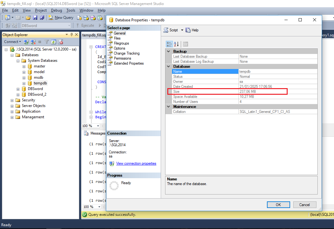334x229 pixels.
Task: Click the Categorized view icon in properties grid
Action: 169,44
